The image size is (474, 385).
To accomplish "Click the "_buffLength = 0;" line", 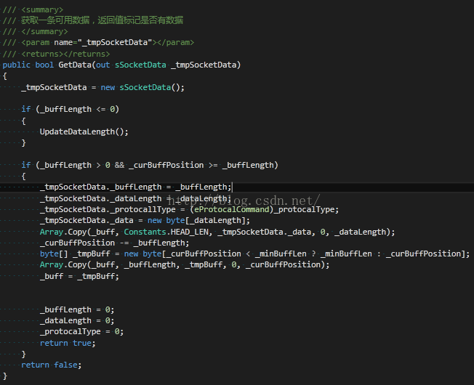I will 77,309.
